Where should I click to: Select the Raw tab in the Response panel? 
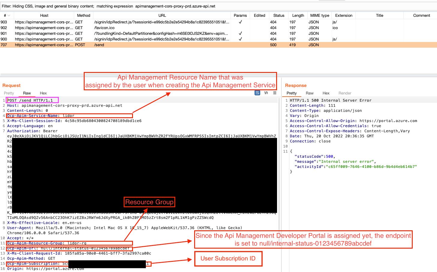click(310, 93)
